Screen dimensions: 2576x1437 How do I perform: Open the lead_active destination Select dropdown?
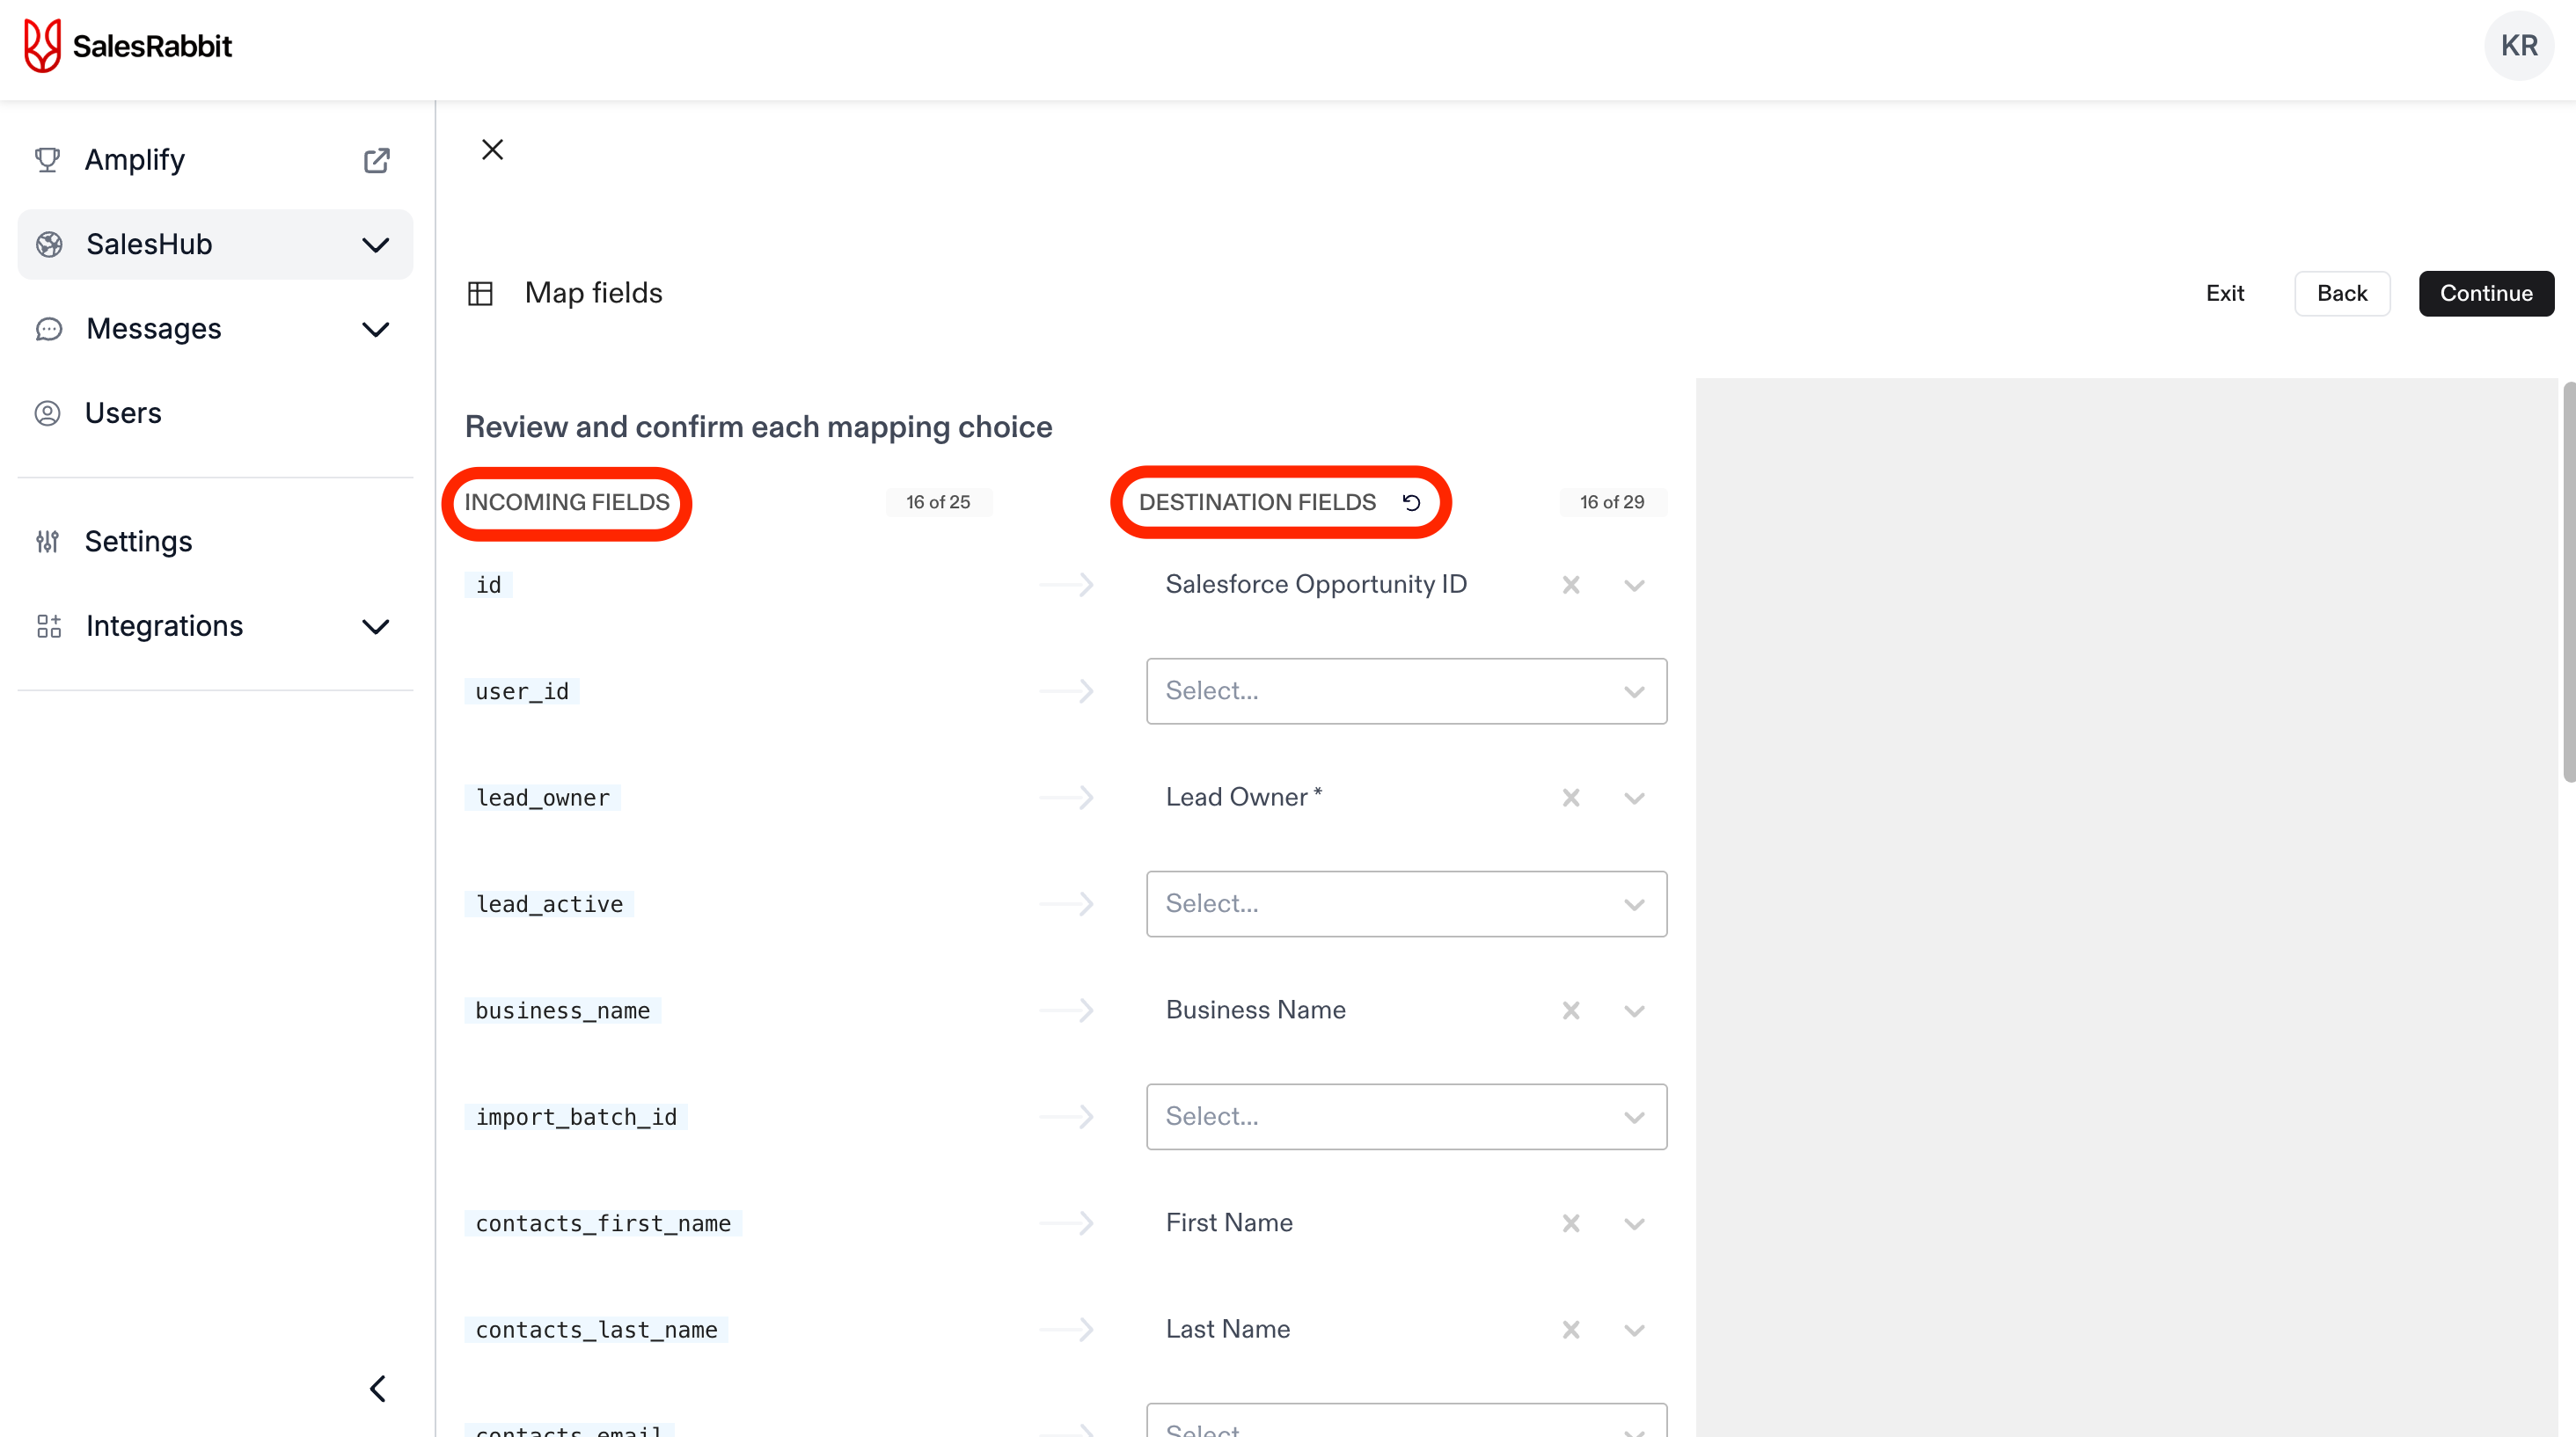[1405, 904]
